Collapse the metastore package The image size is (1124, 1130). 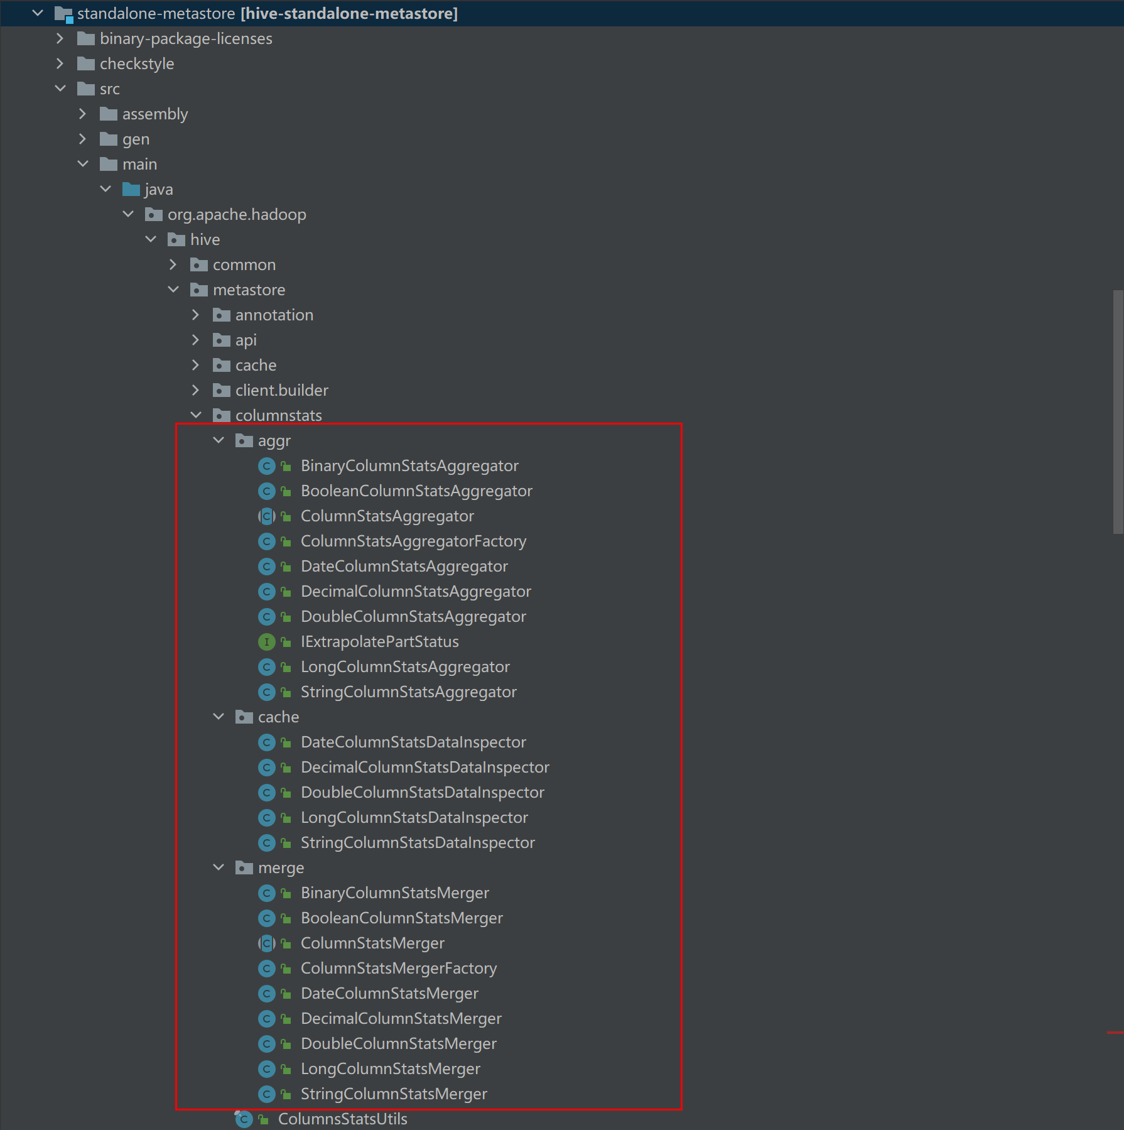pyautogui.click(x=173, y=290)
